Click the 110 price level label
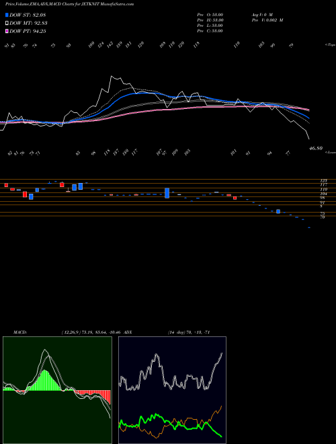The width and height of the screenshot is (336, 444). [323, 189]
